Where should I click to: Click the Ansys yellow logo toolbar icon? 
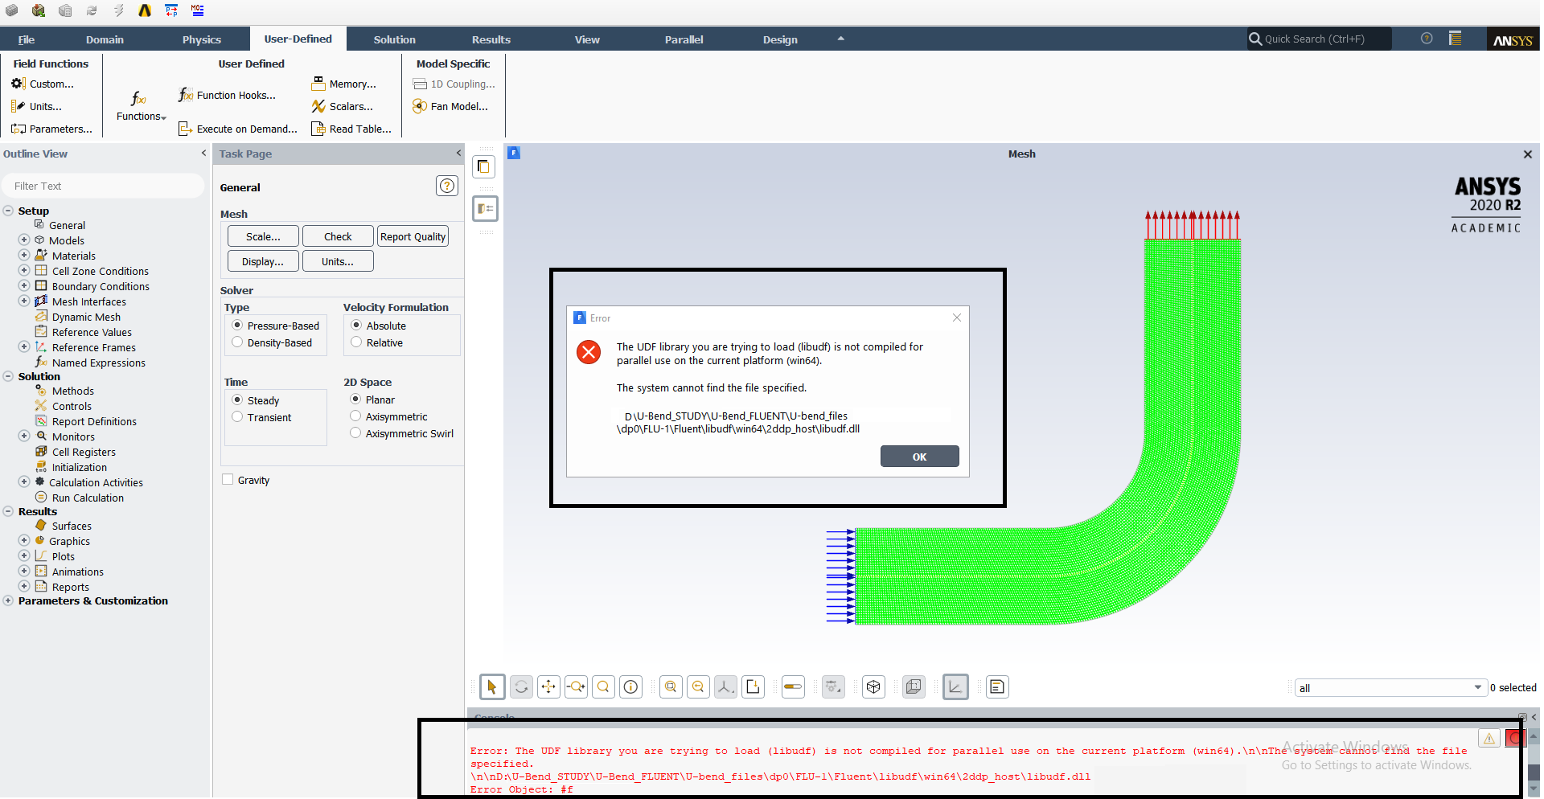(x=145, y=10)
